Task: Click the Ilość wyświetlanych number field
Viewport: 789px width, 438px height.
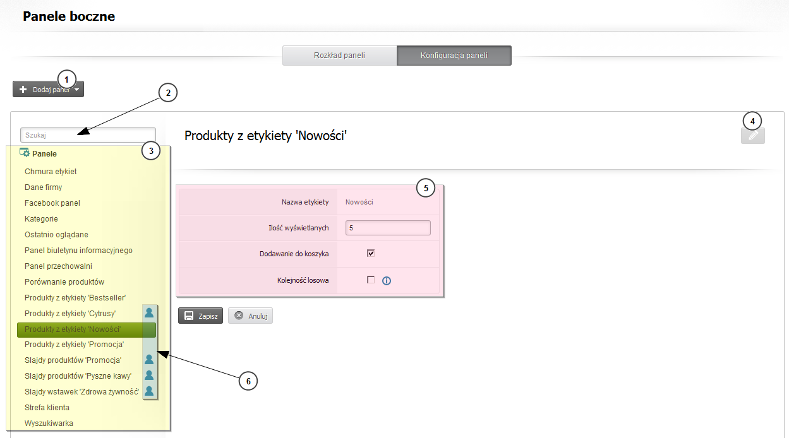Action: click(x=388, y=227)
